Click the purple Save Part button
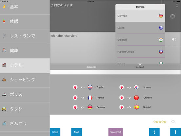The image size is (181, 136). tap(115, 132)
